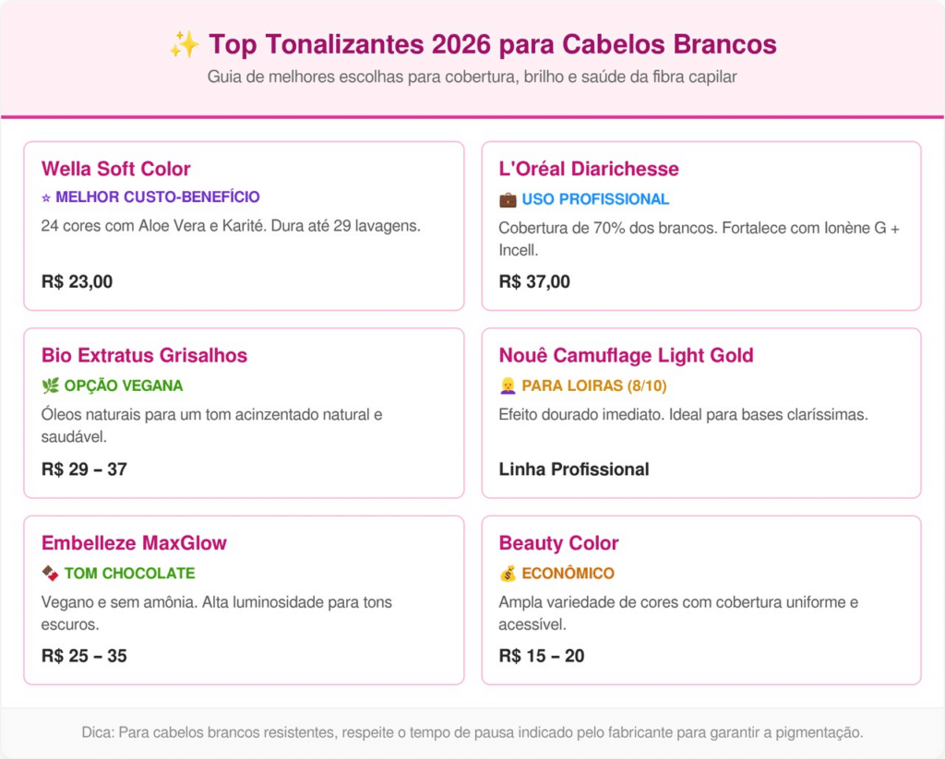Click the money bag icon Econômico
The height and width of the screenshot is (759, 945).
coord(508,574)
